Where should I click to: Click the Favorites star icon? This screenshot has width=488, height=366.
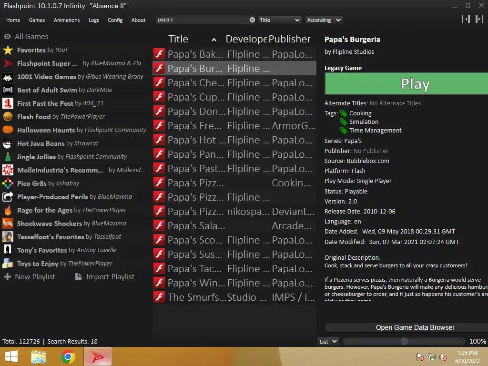[x=8, y=50]
